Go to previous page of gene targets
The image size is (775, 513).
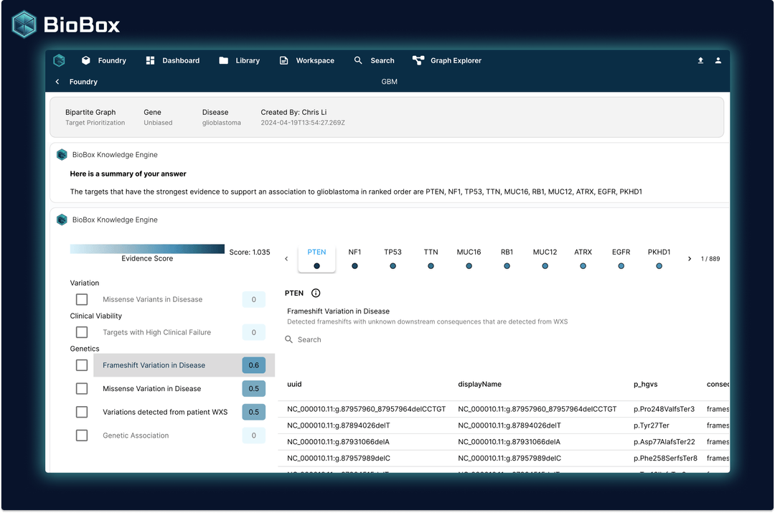286,258
